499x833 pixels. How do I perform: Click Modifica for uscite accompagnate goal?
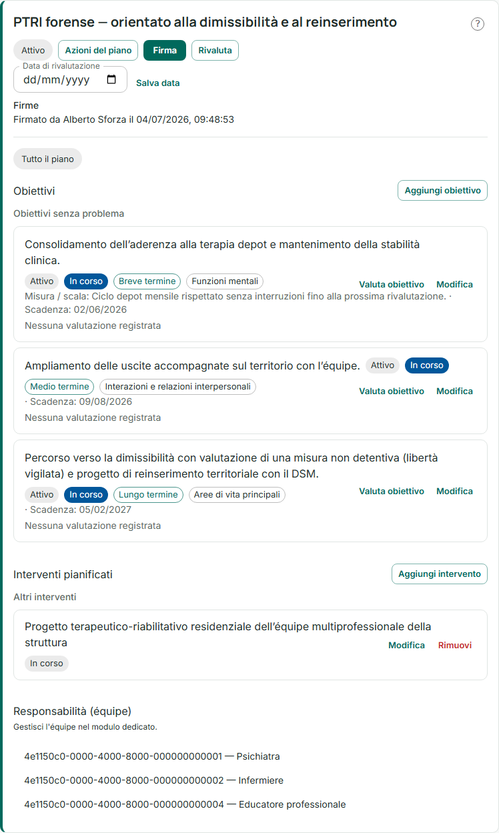tap(454, 391)
